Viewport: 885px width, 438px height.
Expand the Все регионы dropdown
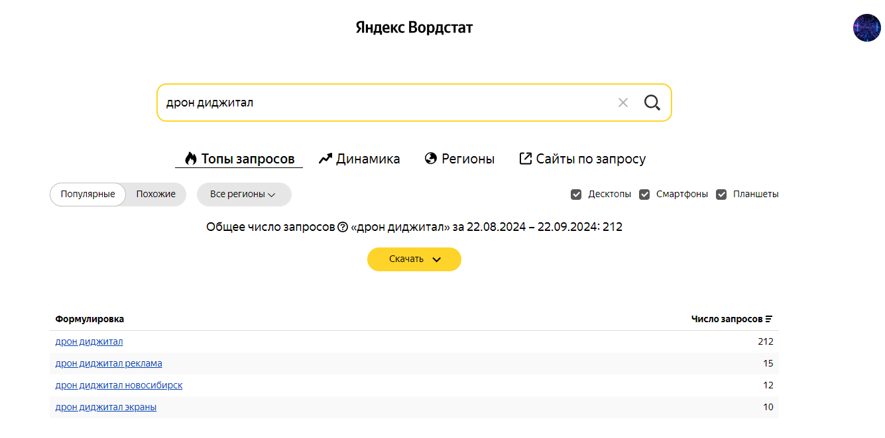[x=244, y=195]
